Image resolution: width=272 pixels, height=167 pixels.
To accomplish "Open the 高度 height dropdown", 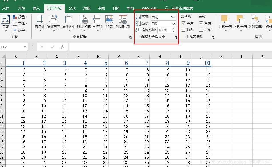I will tap(173, 24).
